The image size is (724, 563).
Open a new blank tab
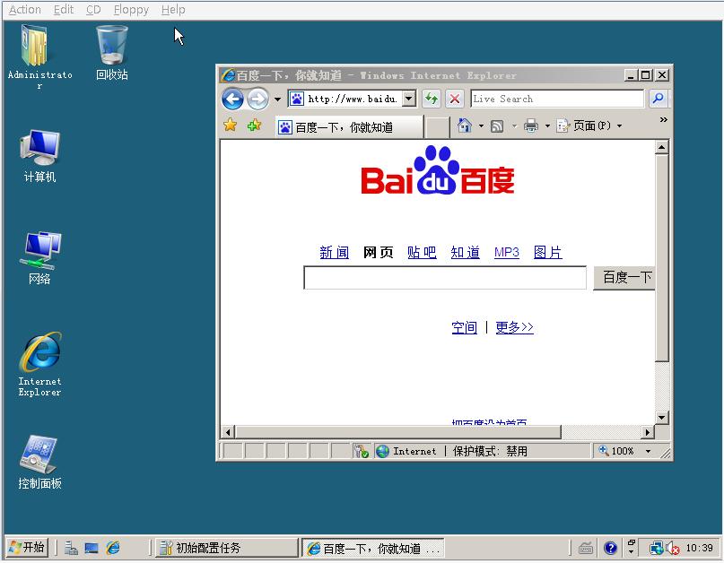[x=436, y=127]
